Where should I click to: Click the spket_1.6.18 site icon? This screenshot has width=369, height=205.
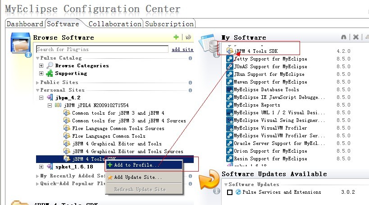click(50, 167)
